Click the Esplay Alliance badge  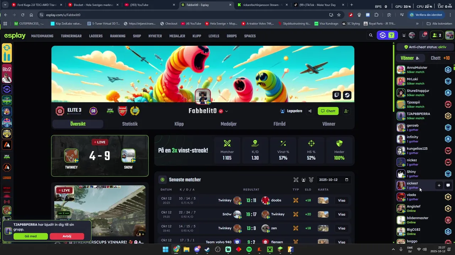pyautogui.click(x=110, y=111)
